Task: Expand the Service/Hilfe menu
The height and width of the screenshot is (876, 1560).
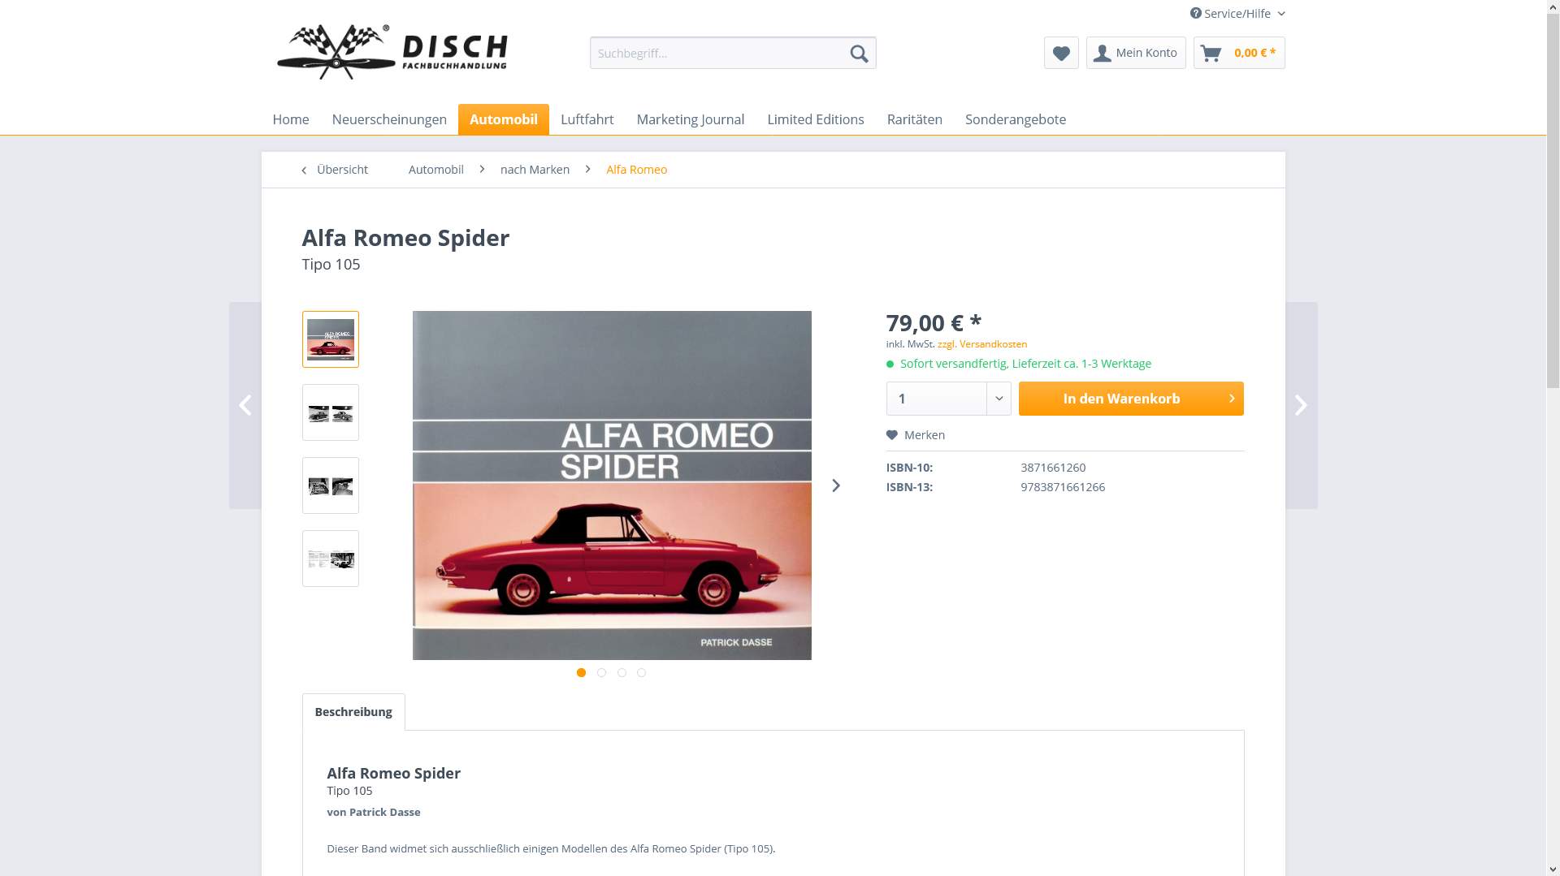Action: click(1237, 14)
